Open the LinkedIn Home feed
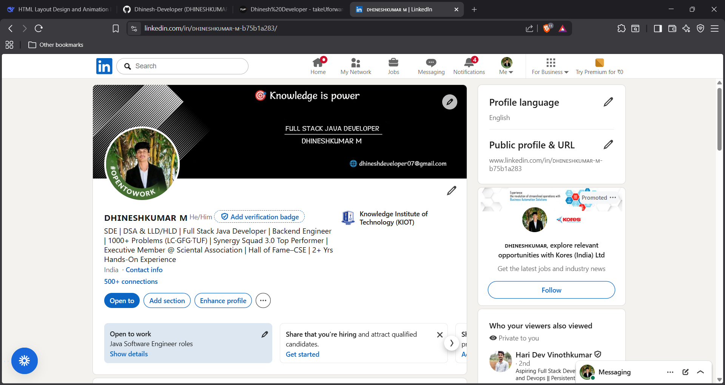725x385 pixels. pyautogui.click(x=318, y=66)
